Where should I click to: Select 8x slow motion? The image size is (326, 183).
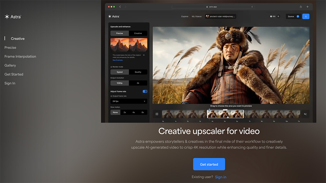(143, 112)
